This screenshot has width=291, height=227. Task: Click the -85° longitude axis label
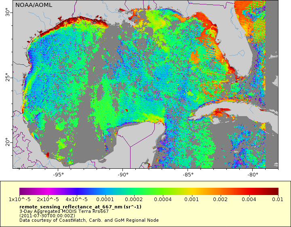[x=188, y=175]
